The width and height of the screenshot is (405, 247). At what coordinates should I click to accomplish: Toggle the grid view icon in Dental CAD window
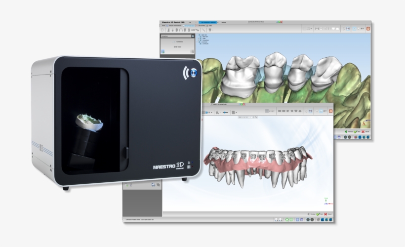point(304,29)
